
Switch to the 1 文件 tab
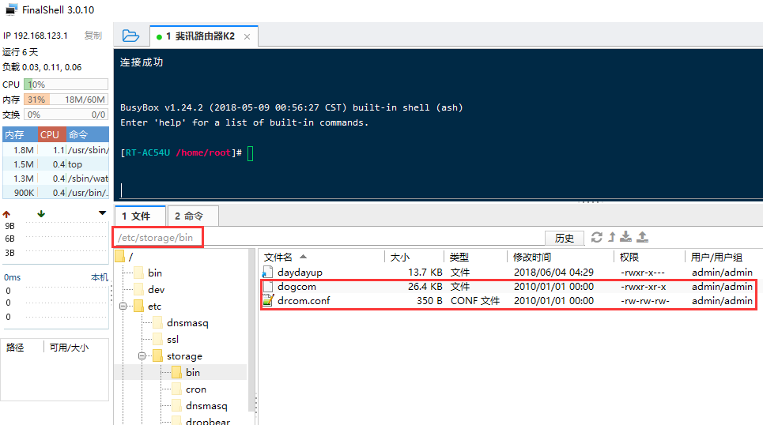pyautogui.click(x=140, y=216)
